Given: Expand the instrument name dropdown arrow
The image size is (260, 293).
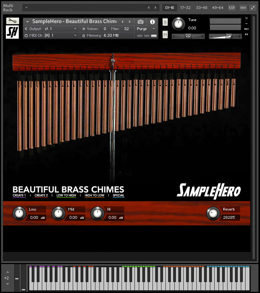Looking at the screenshot, I should tap(27, 22).
